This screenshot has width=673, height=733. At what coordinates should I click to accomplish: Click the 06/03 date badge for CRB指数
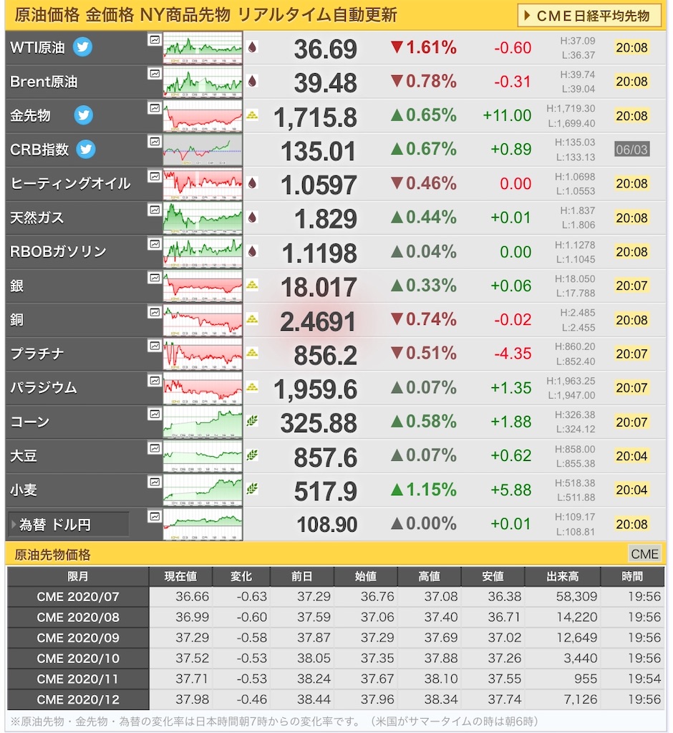coord(631,150)
